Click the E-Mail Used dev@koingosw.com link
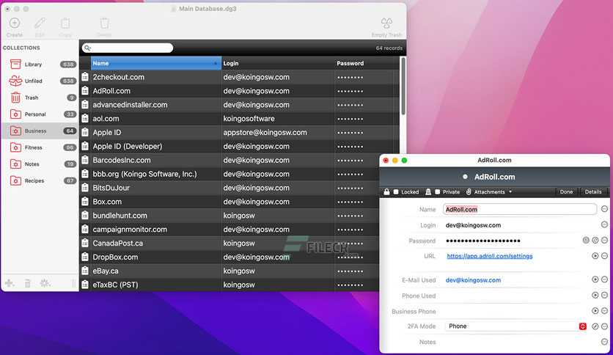613x355 pixels. 473,280
